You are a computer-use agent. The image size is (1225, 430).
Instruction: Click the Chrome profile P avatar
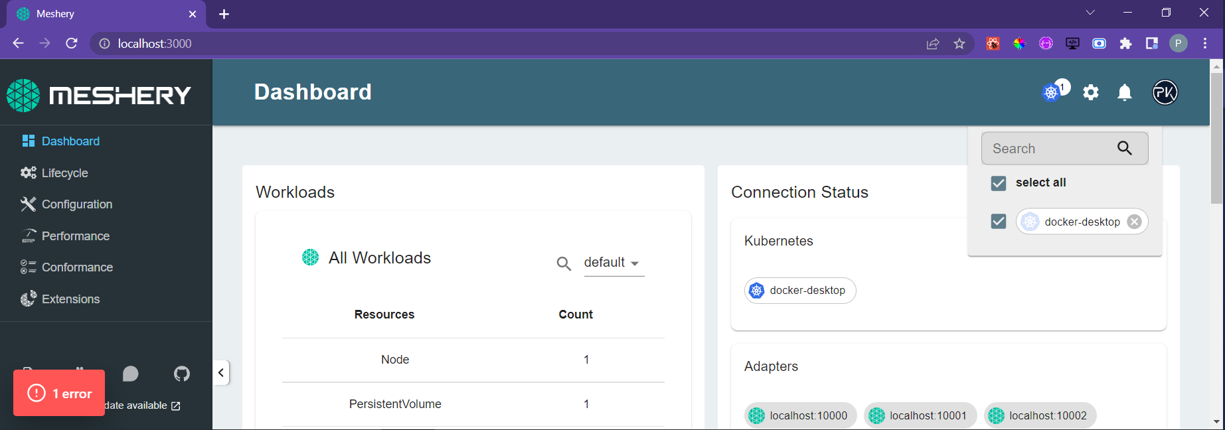coord(1179,44)
